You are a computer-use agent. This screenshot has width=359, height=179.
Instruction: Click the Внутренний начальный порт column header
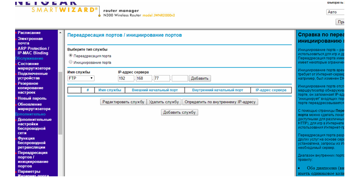218,90
